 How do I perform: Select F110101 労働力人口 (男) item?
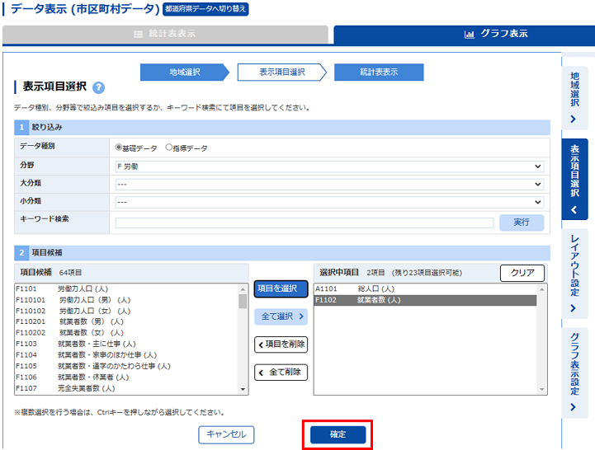[127, 300]
